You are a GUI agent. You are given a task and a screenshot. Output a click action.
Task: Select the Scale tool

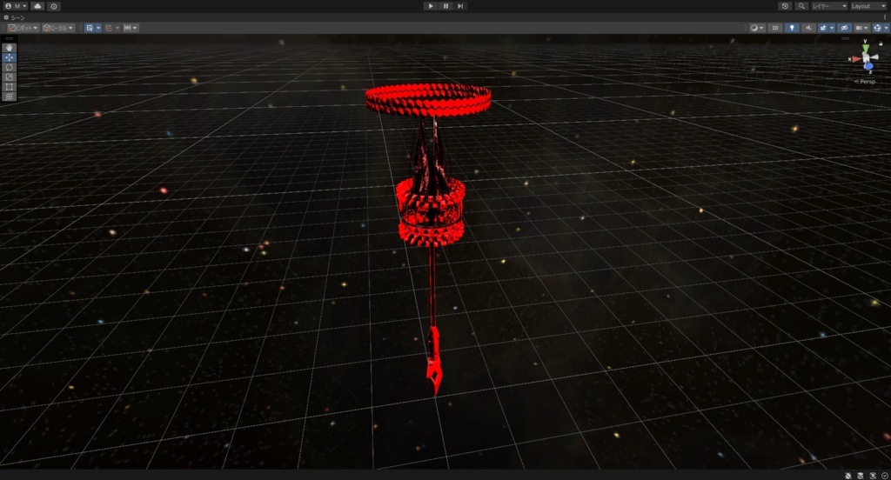9,77
